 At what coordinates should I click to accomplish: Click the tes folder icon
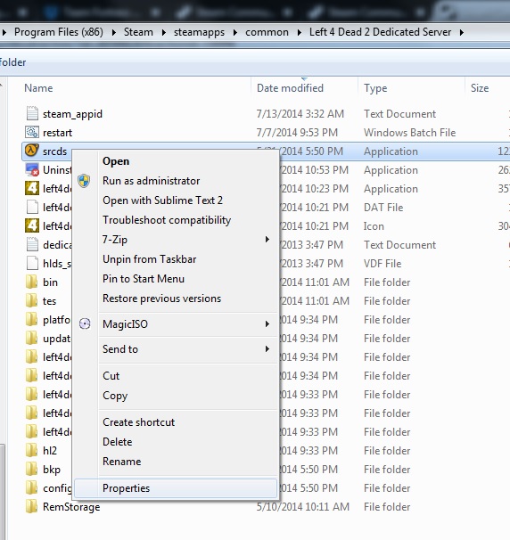point(31,300)
